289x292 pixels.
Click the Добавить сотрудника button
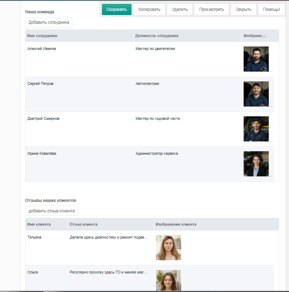(49, 22)
